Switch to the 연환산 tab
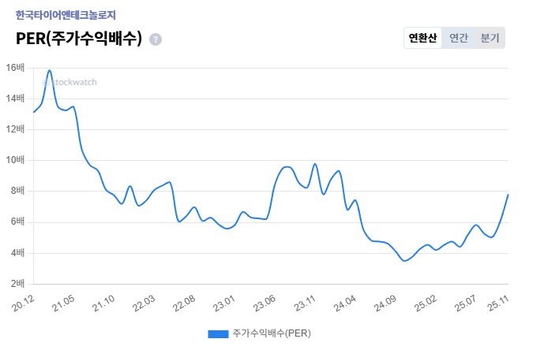 422,38
